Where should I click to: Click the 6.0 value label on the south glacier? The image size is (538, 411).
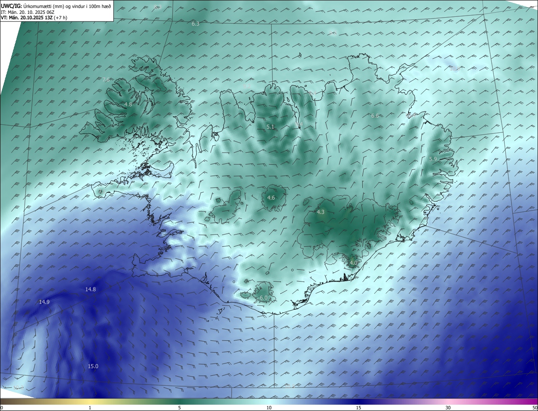coord(264,298)
